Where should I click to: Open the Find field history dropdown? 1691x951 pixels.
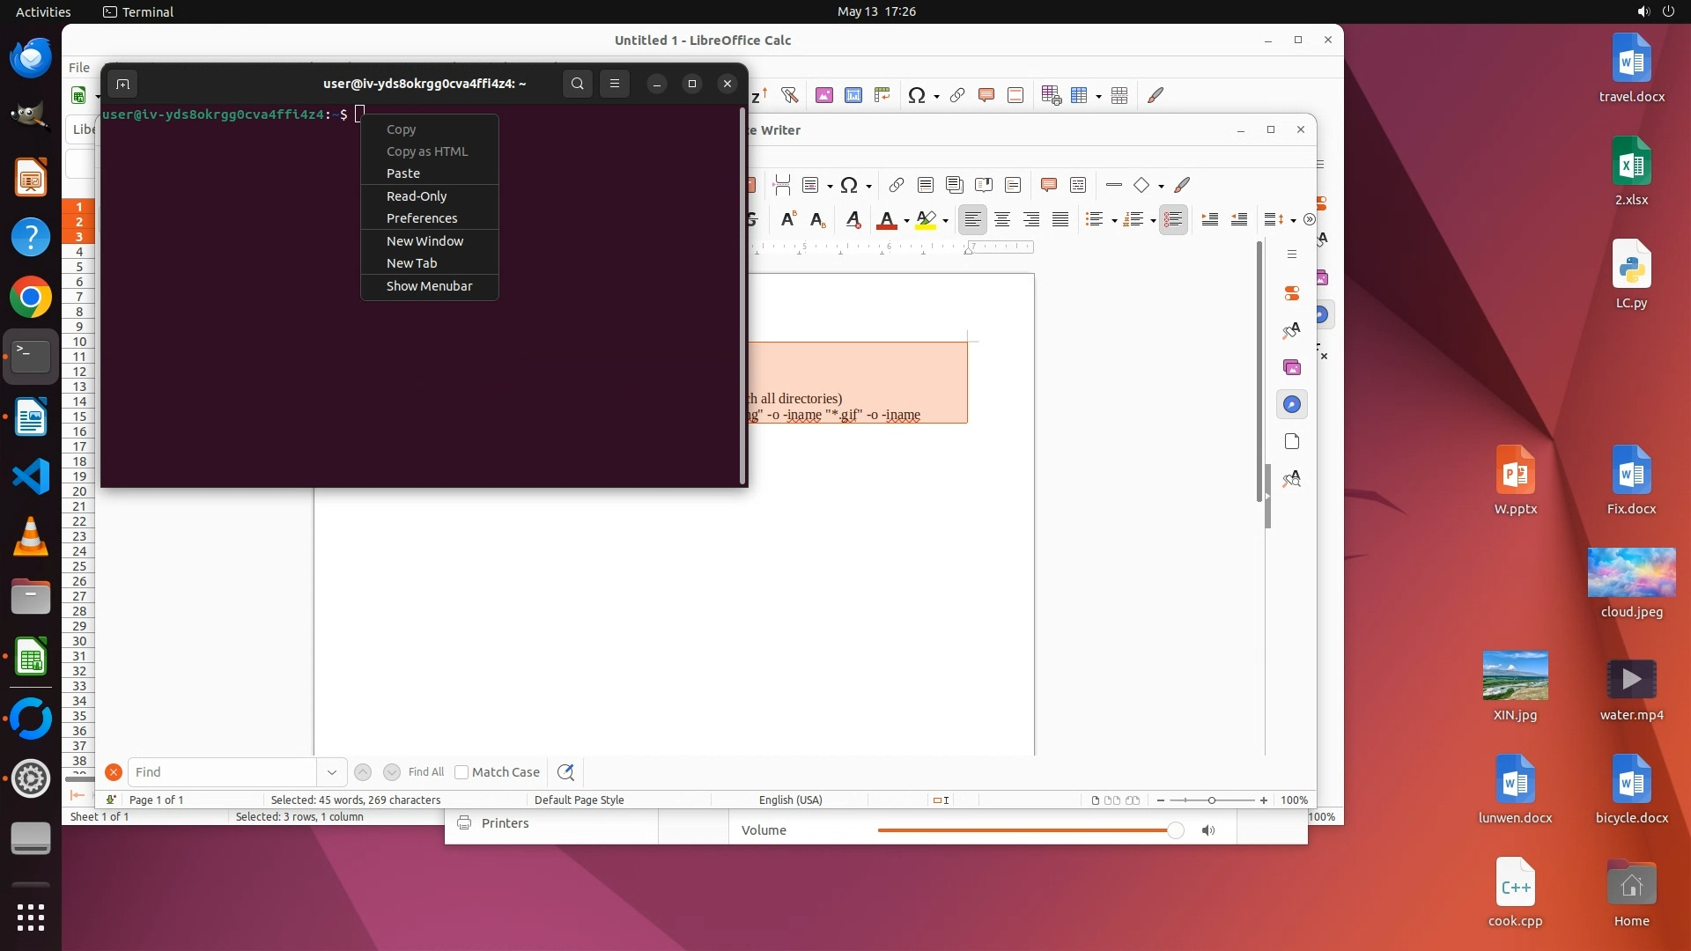point(332,772)
